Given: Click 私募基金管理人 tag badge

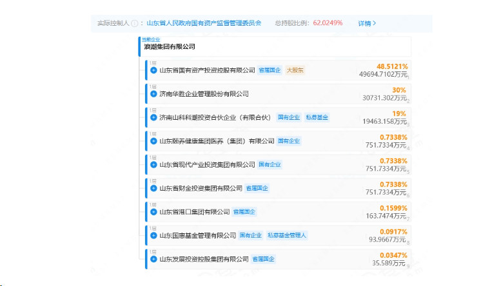Looking at the screenshot, I should tap(286, 236).
